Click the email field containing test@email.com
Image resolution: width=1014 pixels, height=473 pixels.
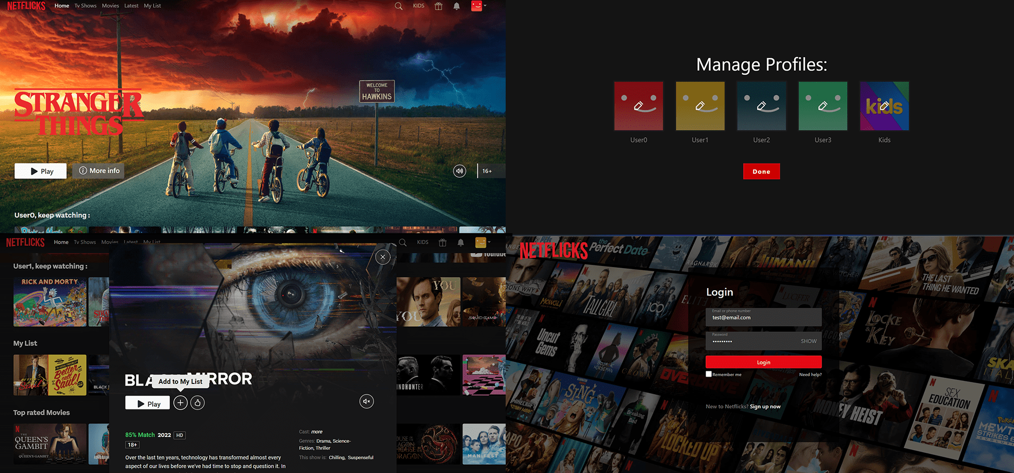[763, 317]
